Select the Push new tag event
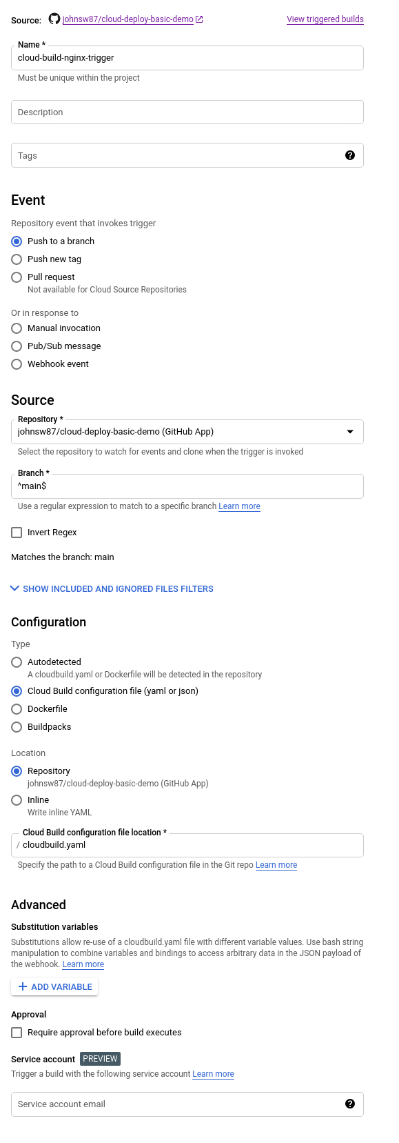 tap(16, 259)
